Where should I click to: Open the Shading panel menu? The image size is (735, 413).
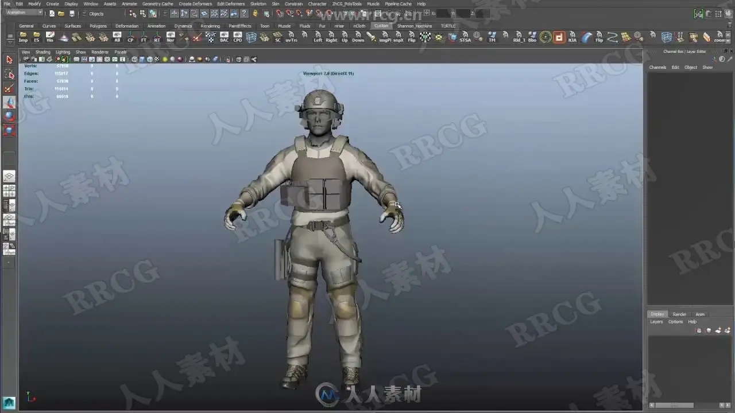pos(43,52)
